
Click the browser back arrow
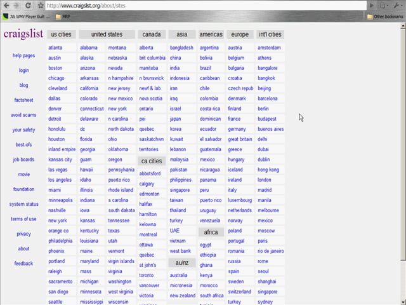(6, 5)
